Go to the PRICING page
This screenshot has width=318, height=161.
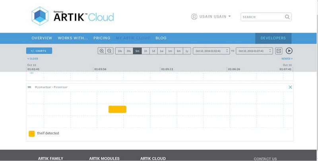102,38
